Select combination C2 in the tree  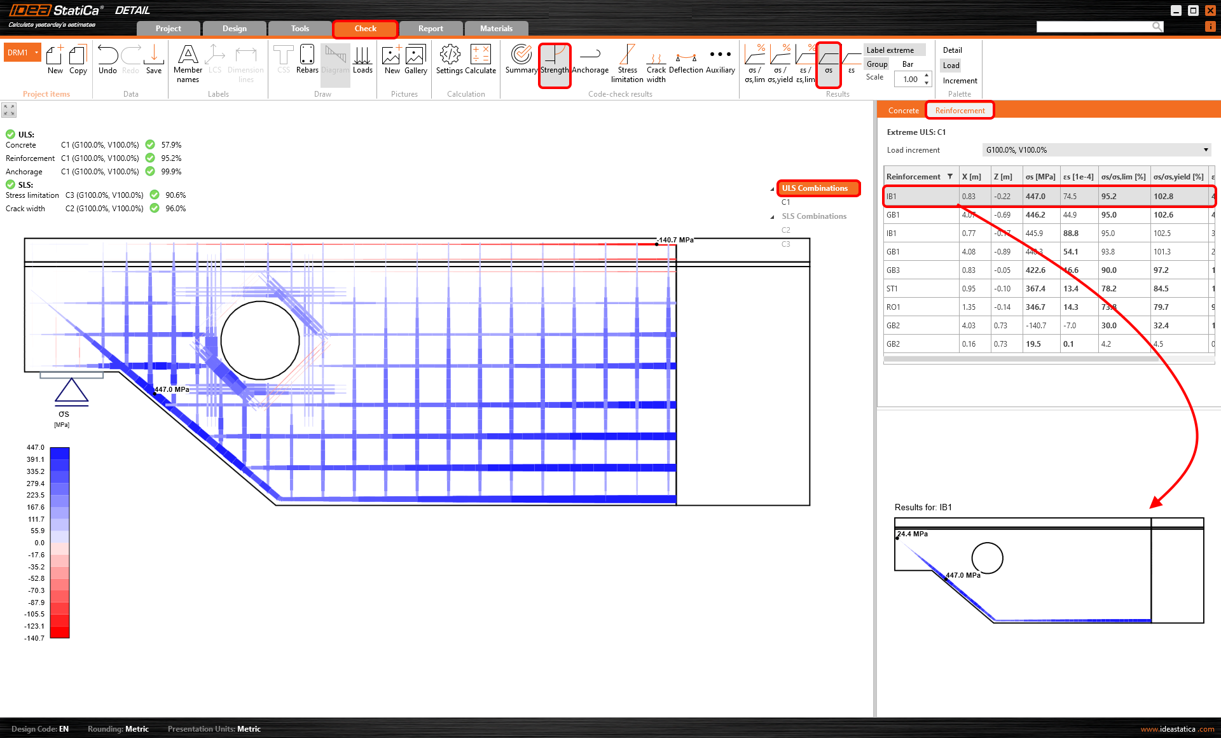click(x=786, y=230)
